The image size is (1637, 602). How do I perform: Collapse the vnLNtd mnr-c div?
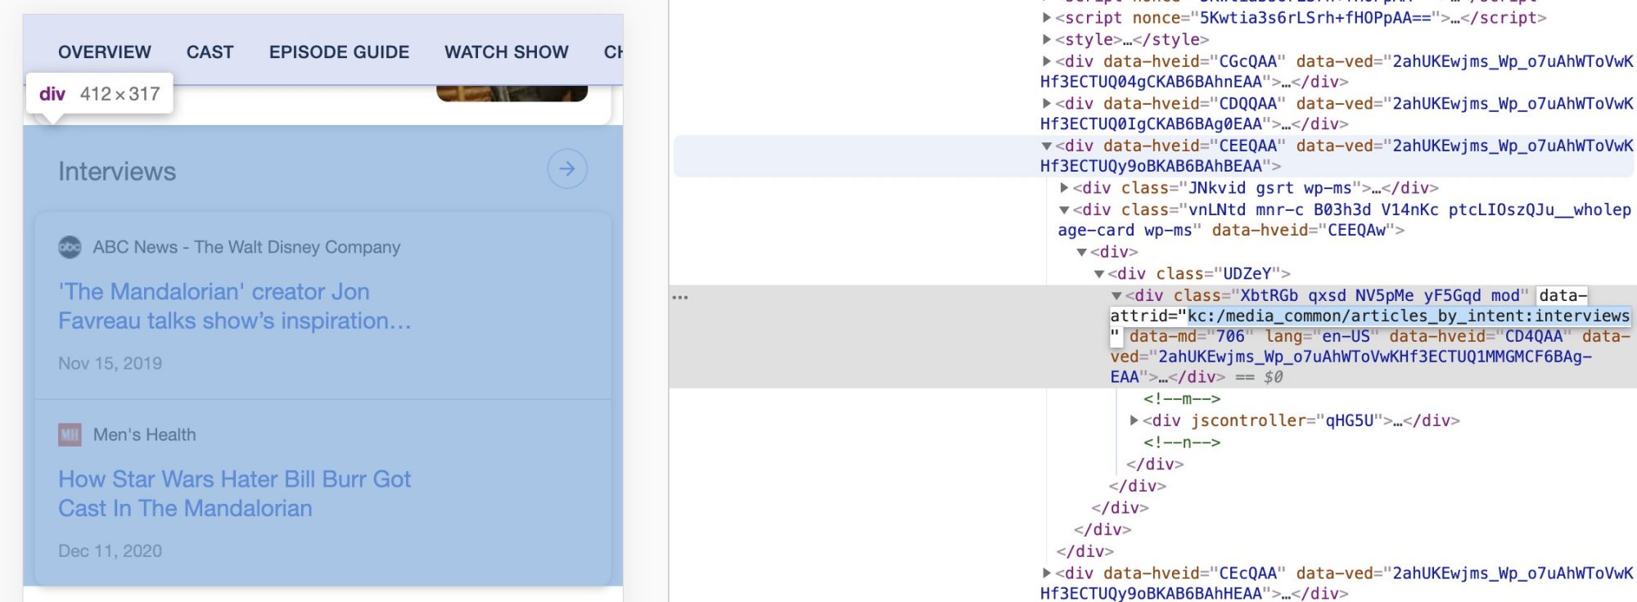(x=1064, y=210)
